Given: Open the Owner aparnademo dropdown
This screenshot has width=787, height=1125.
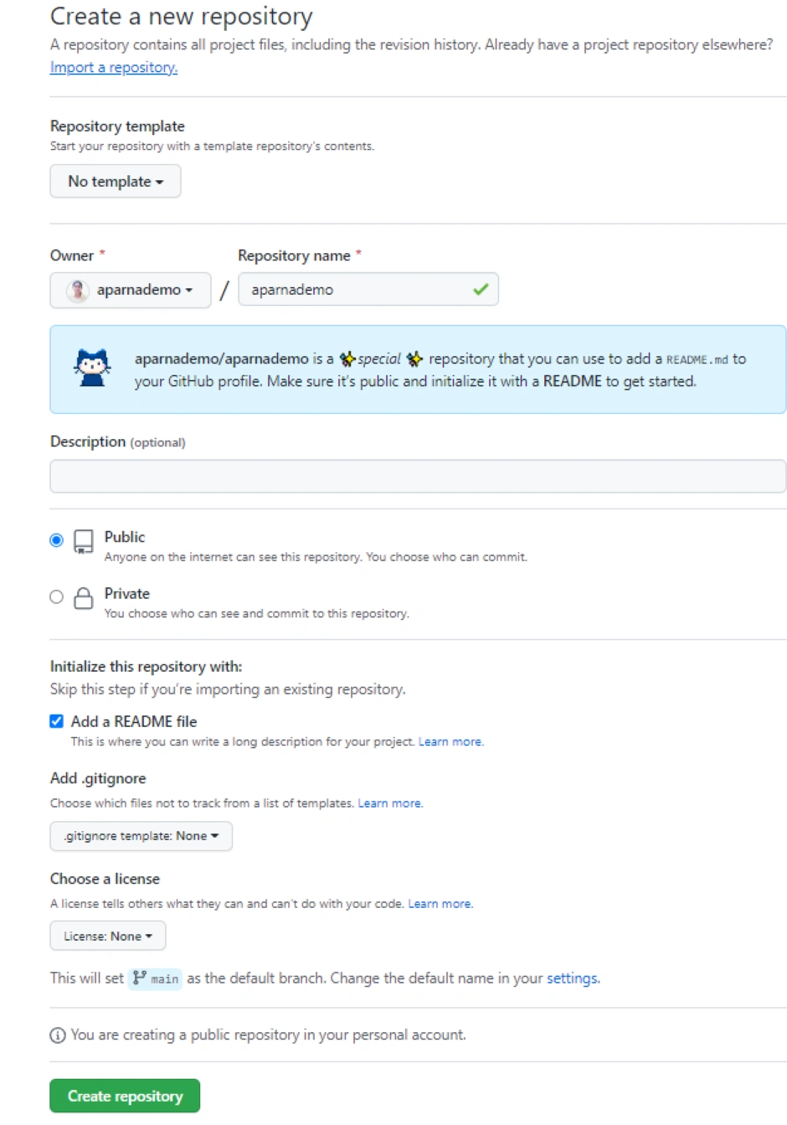Looking at the screenshot, I should click(x=131, y=290).
